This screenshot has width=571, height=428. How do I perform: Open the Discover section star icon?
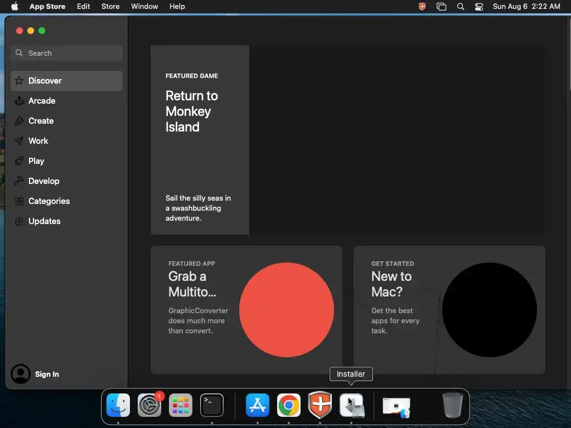pos(20,80)
